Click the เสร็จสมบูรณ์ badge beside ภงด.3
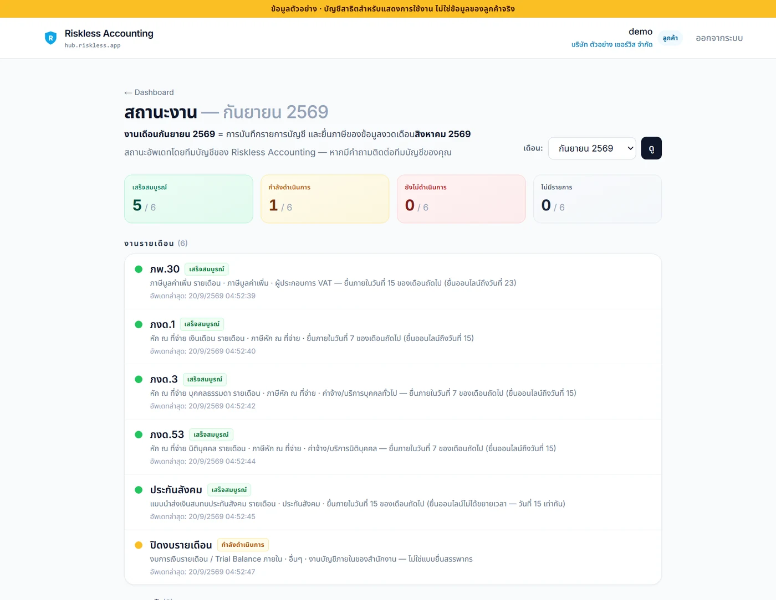776x600 pixels. pos(205,380)
